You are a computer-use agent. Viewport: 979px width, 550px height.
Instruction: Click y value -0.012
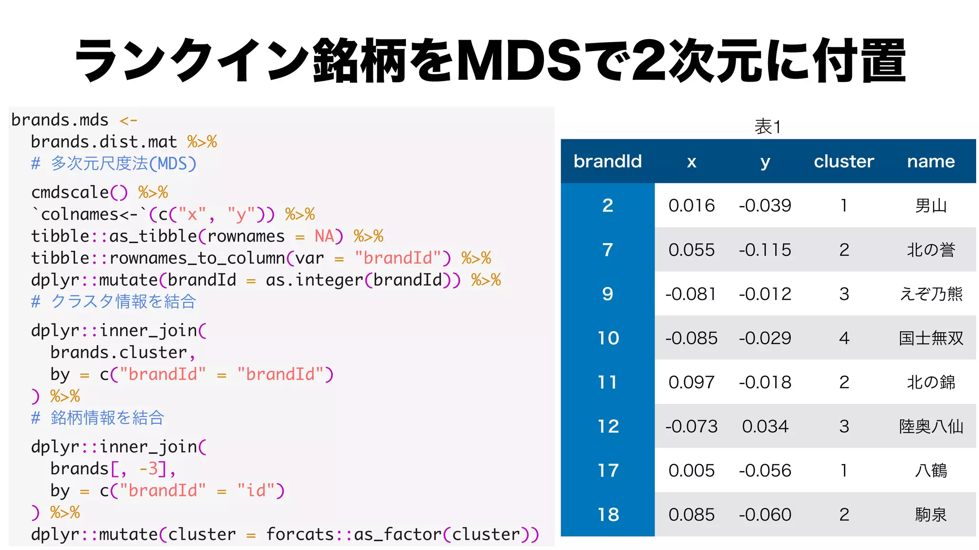(x=765, y=294)
